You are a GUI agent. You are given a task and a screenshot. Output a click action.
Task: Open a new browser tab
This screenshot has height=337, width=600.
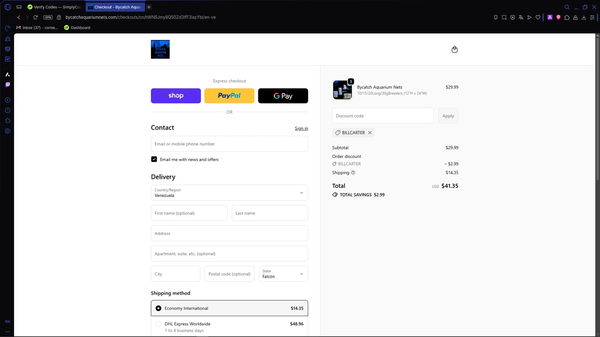click(149, 7)
